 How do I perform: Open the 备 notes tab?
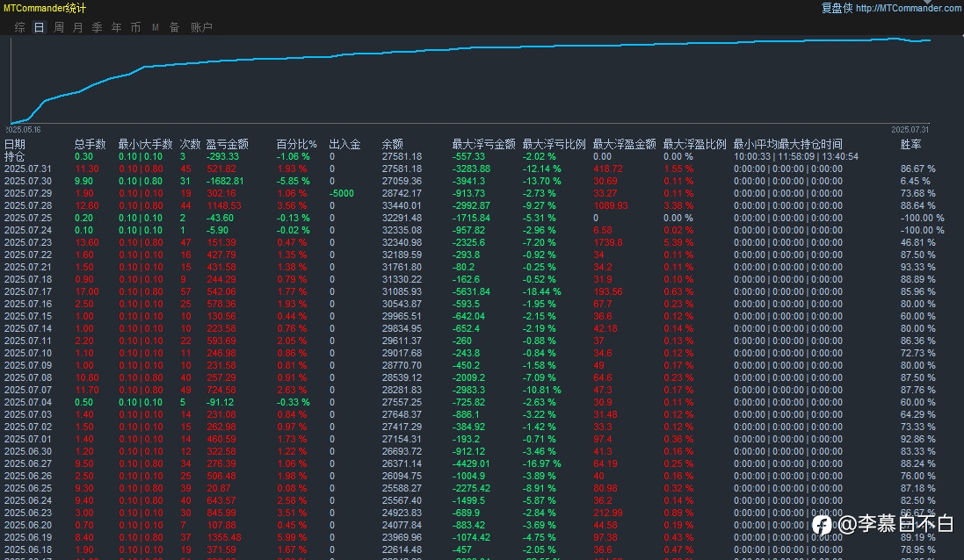pos(175,27)
